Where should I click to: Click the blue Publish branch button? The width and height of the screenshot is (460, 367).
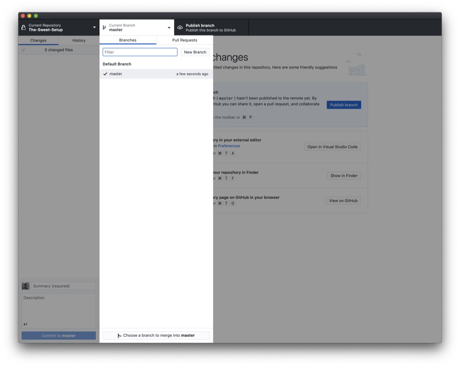tap(344, 105)
